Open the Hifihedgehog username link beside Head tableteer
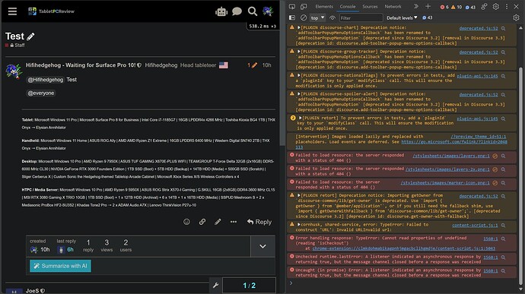The image size is (525, 294). [x=161, y=65]
